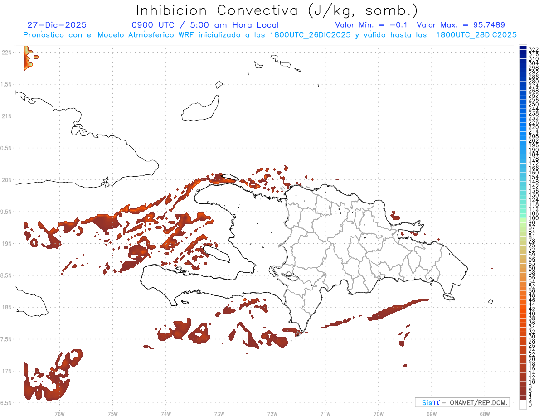Click the latitude label "18N"
544x420 pixels.
tap(7, 307)
